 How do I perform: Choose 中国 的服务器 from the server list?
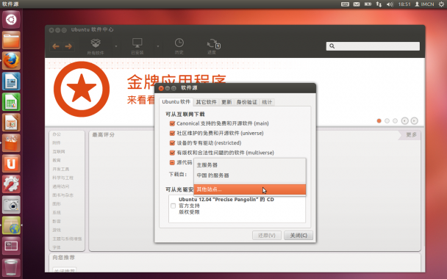tap(250, 175)
